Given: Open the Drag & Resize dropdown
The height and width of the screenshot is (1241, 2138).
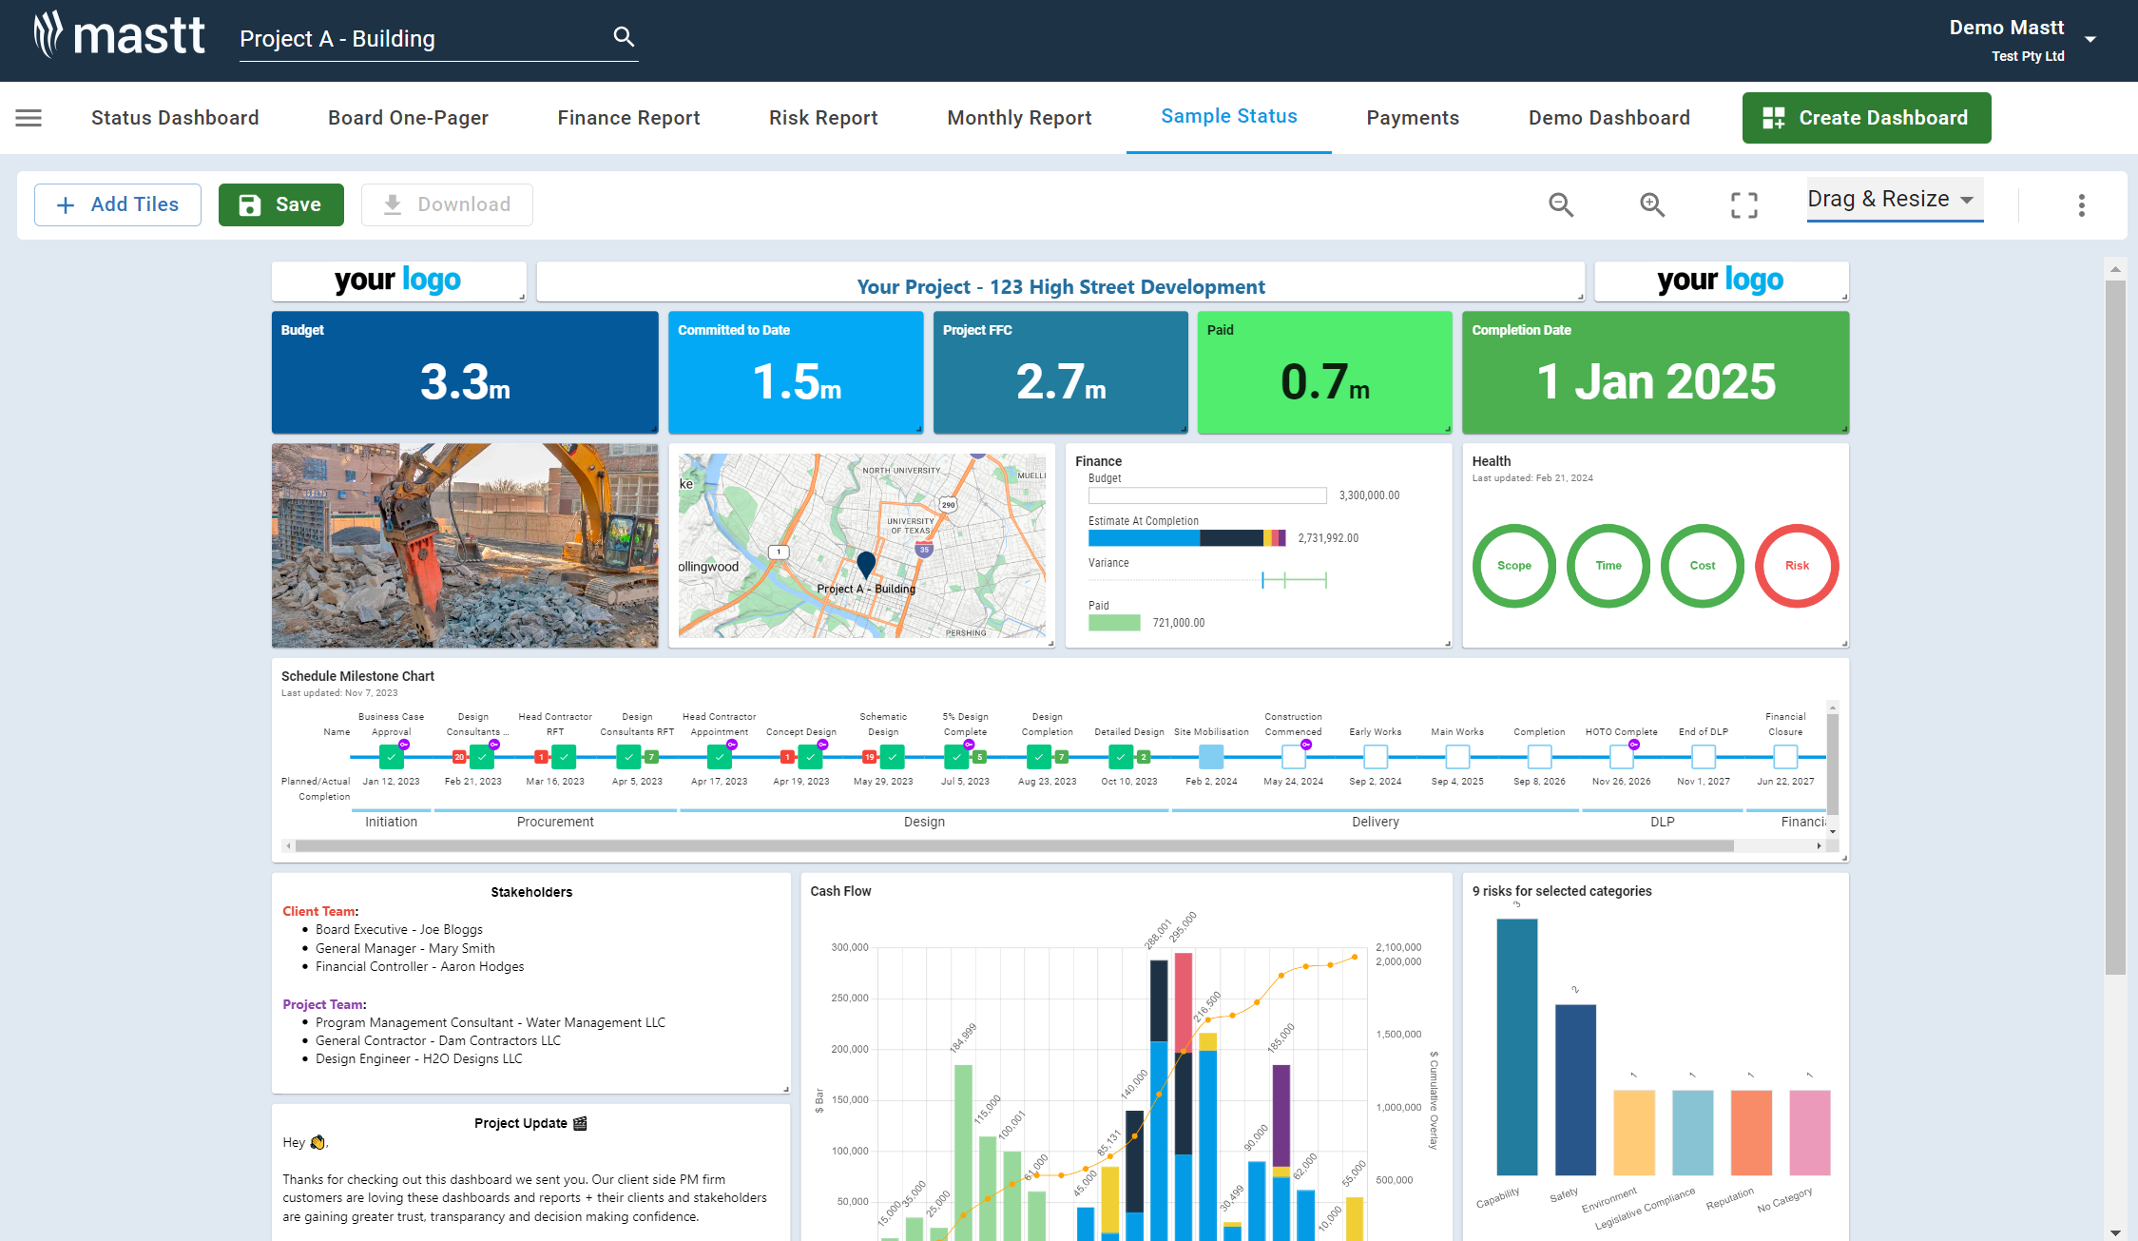Looking at the screenshot, I should tap(1890, 199).
